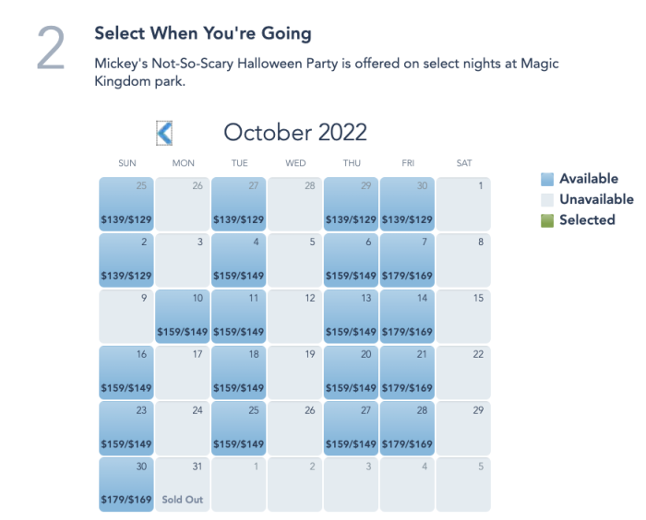The width and height of the screenshot is (646, 520).
Task: Select Monday October 10 date
Action: click(x=183, y=316)
